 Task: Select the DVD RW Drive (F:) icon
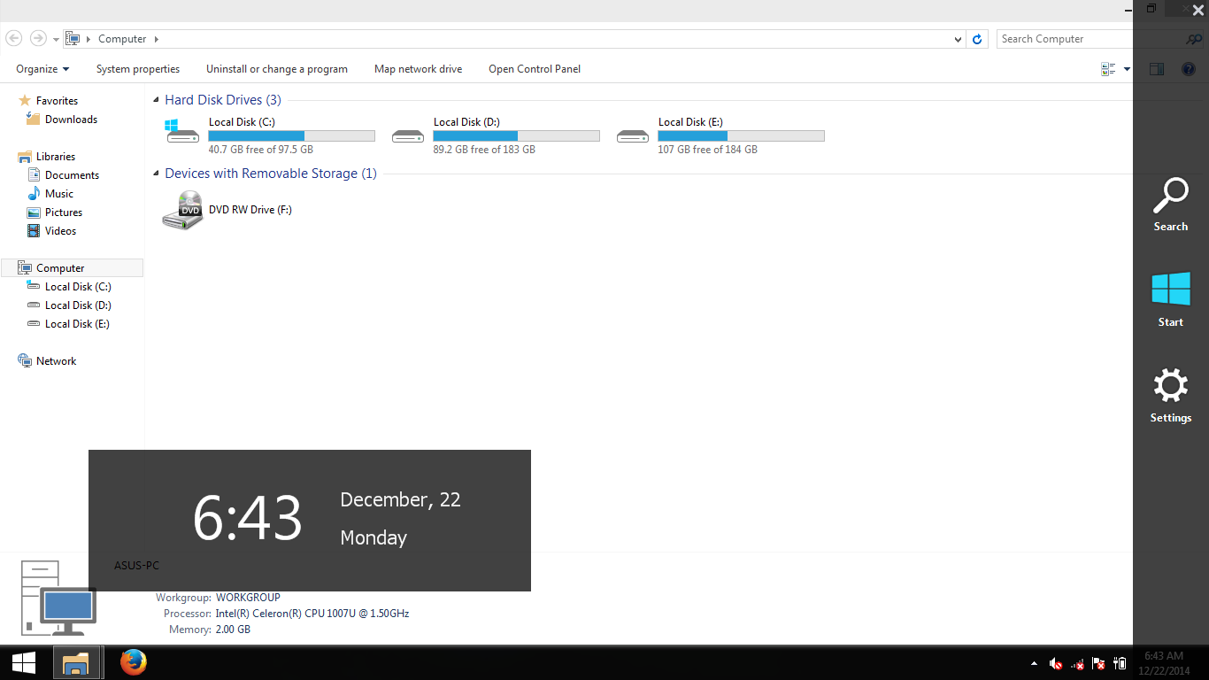(x=183, y=210)
